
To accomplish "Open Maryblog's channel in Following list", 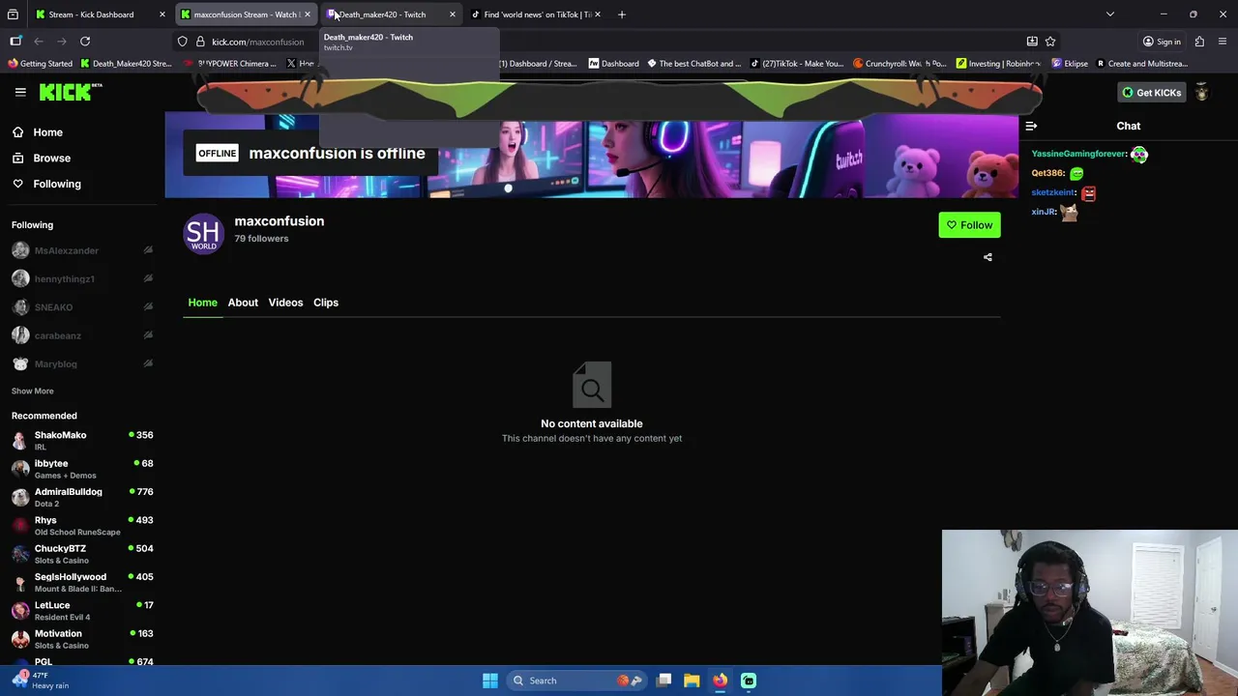I will (x=55, y=363).
